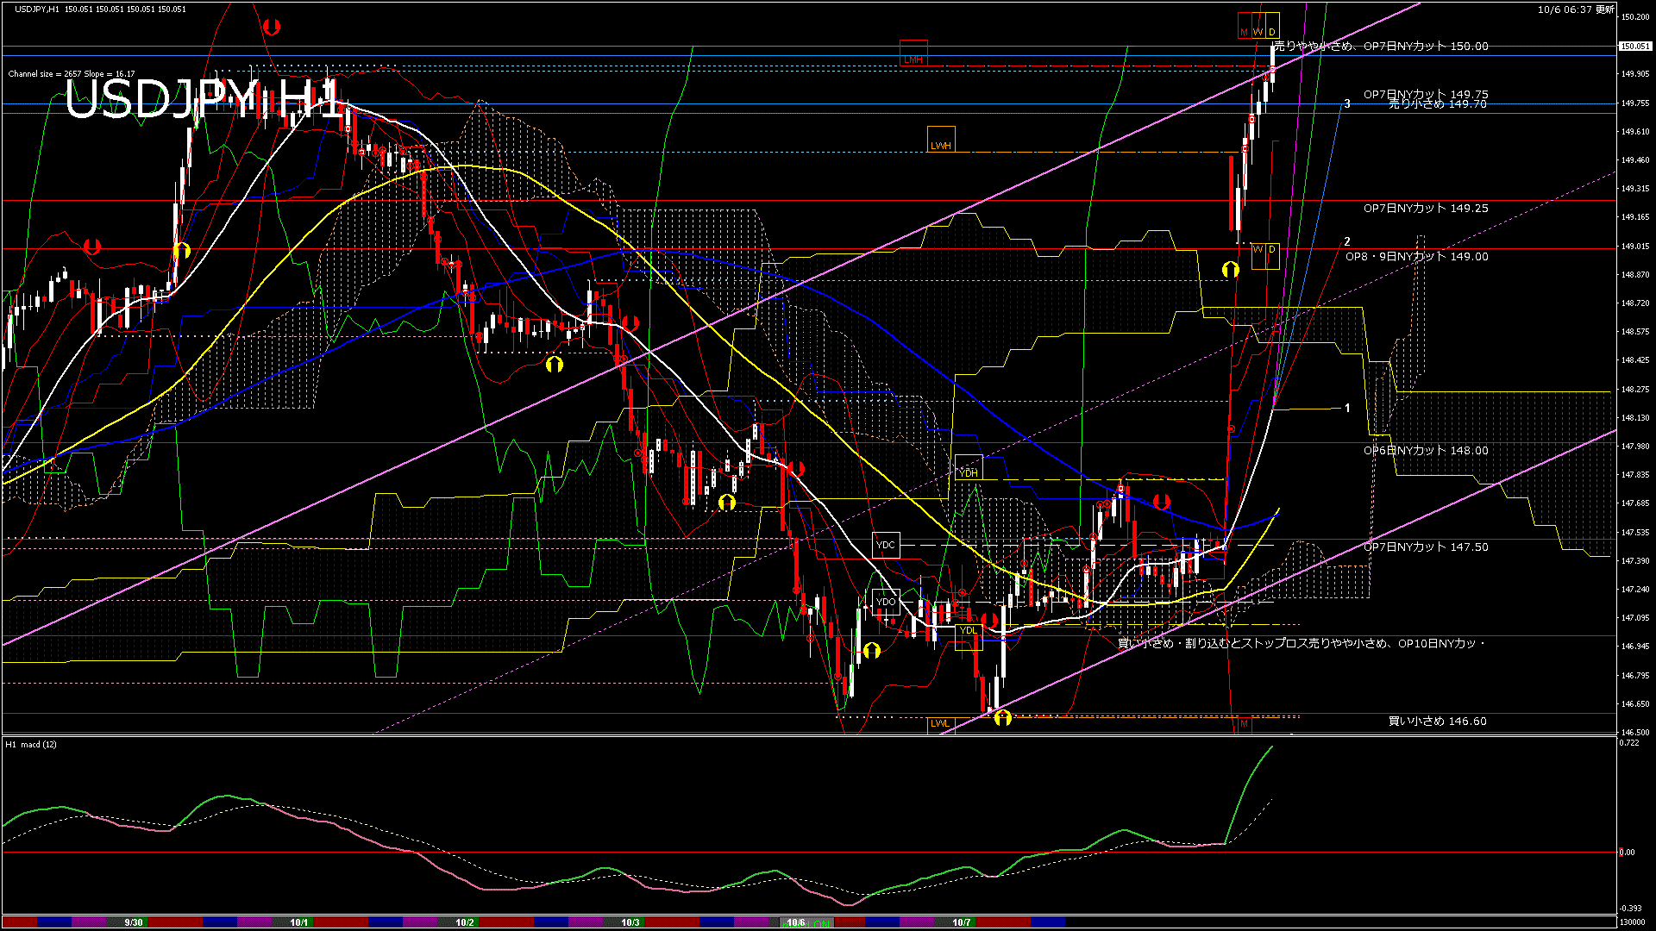
Task: Select the 10/7 date marker on timeline
Action: pos(962,922)
